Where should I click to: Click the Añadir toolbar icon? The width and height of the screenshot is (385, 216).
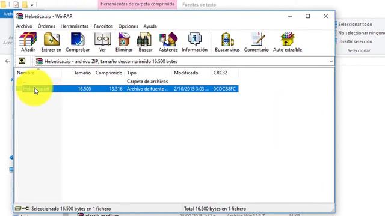tap(28, 42)
